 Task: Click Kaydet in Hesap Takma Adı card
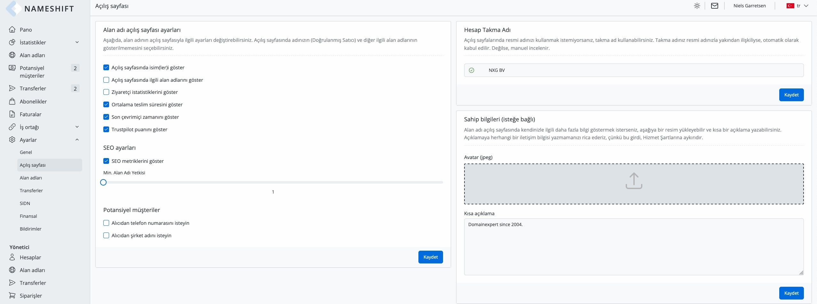(x=791, y=95)
